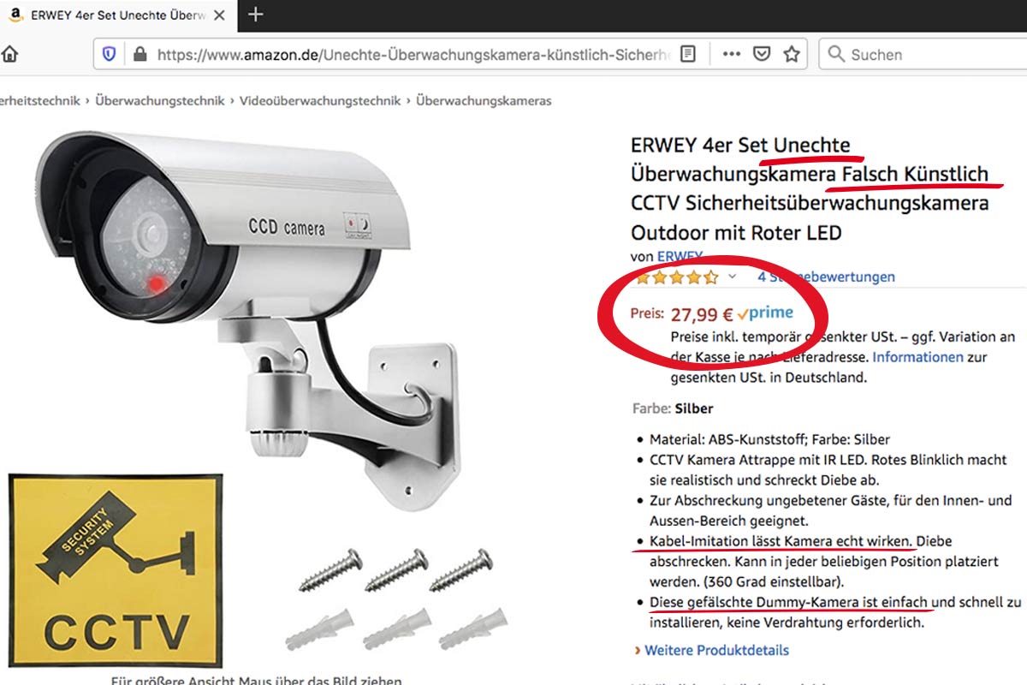Viewport: 1027px width, 685px height.
Task: Open tracking protection shield icon
Action: [x=109, y=54]
